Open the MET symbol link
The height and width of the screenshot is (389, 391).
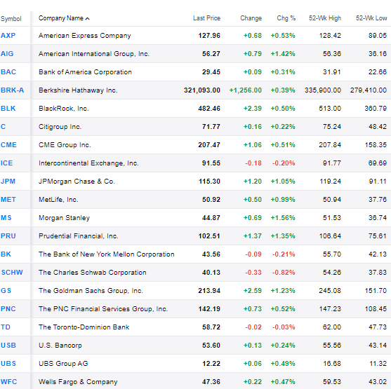point(8,200)
